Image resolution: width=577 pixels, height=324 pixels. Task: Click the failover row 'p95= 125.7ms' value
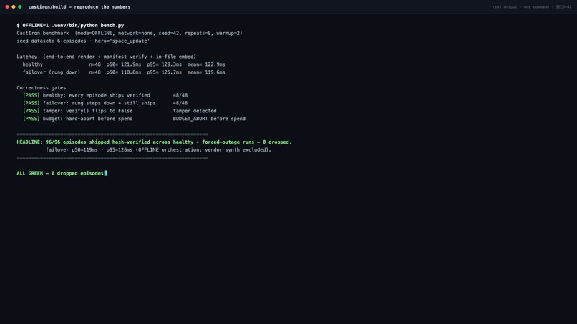click(x=165, y=72)
